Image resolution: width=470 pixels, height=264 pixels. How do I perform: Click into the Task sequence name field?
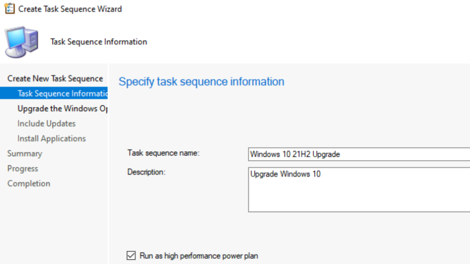tap(359, 154)
